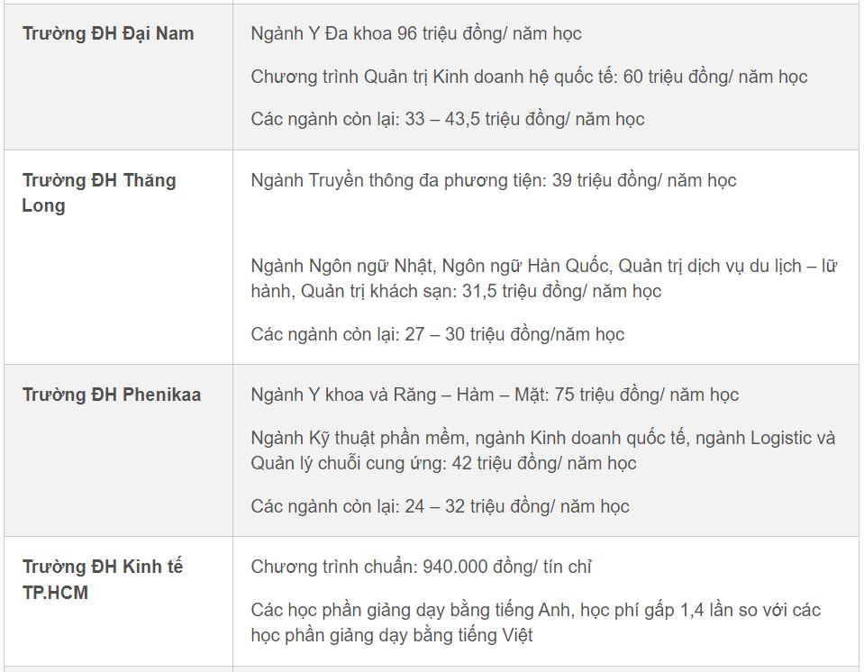Click the 'Ngành Y Đa khoa 96 triệu' line
The height and width of the screenshot is (672, 864).
(x=416, y=34)
